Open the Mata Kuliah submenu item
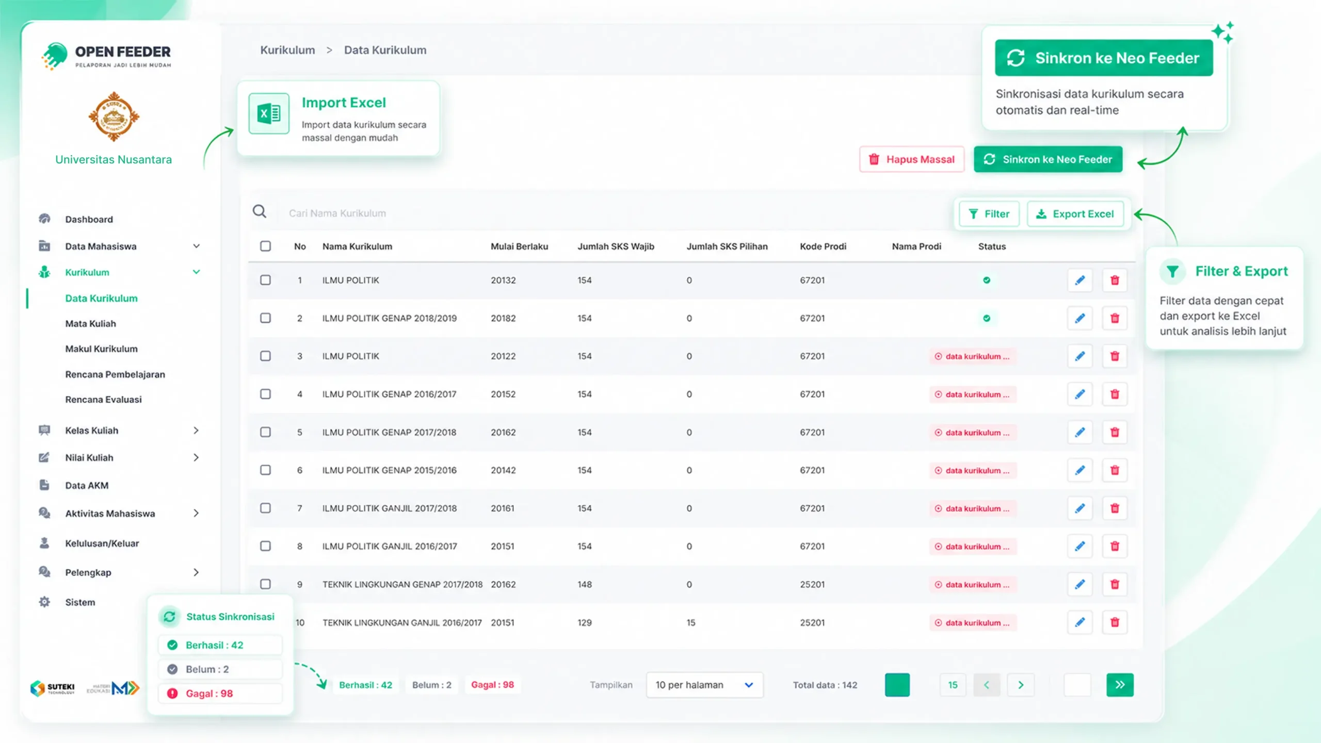The image size is (1321, 743). click(x=90, y=324)
